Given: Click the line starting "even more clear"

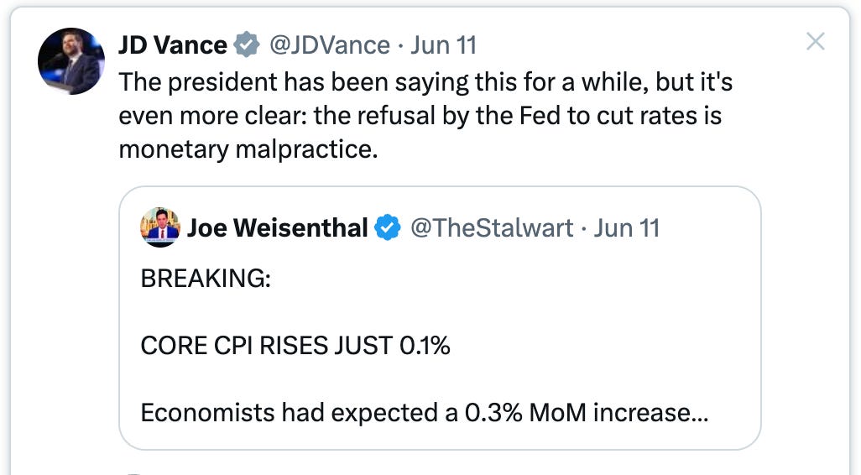Looking at the screenshot, I should tap(420, 115).
